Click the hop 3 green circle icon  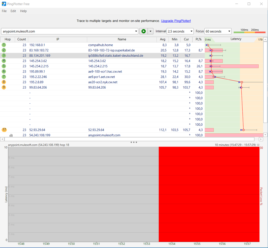4,55
